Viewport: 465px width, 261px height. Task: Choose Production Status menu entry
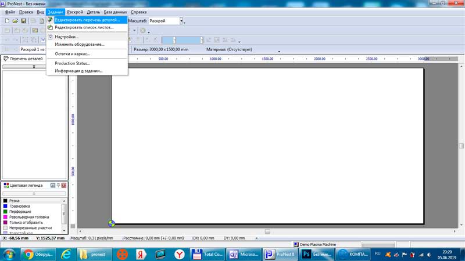pos(87,63)
